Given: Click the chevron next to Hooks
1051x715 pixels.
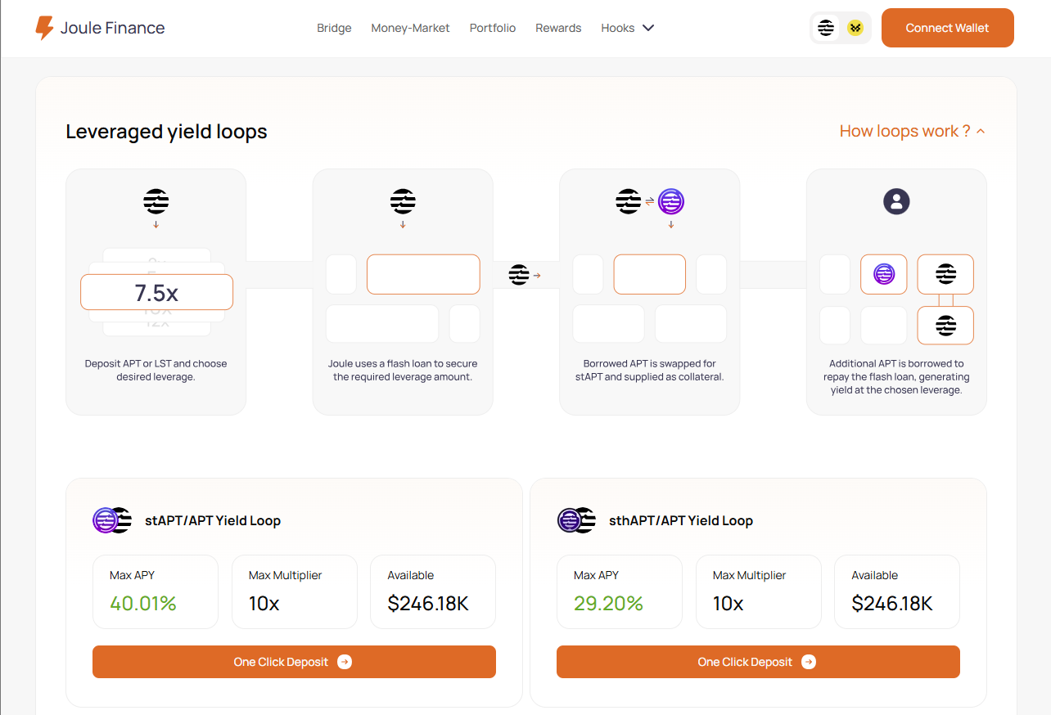Looking at the screenshot, I should (648, 28).
